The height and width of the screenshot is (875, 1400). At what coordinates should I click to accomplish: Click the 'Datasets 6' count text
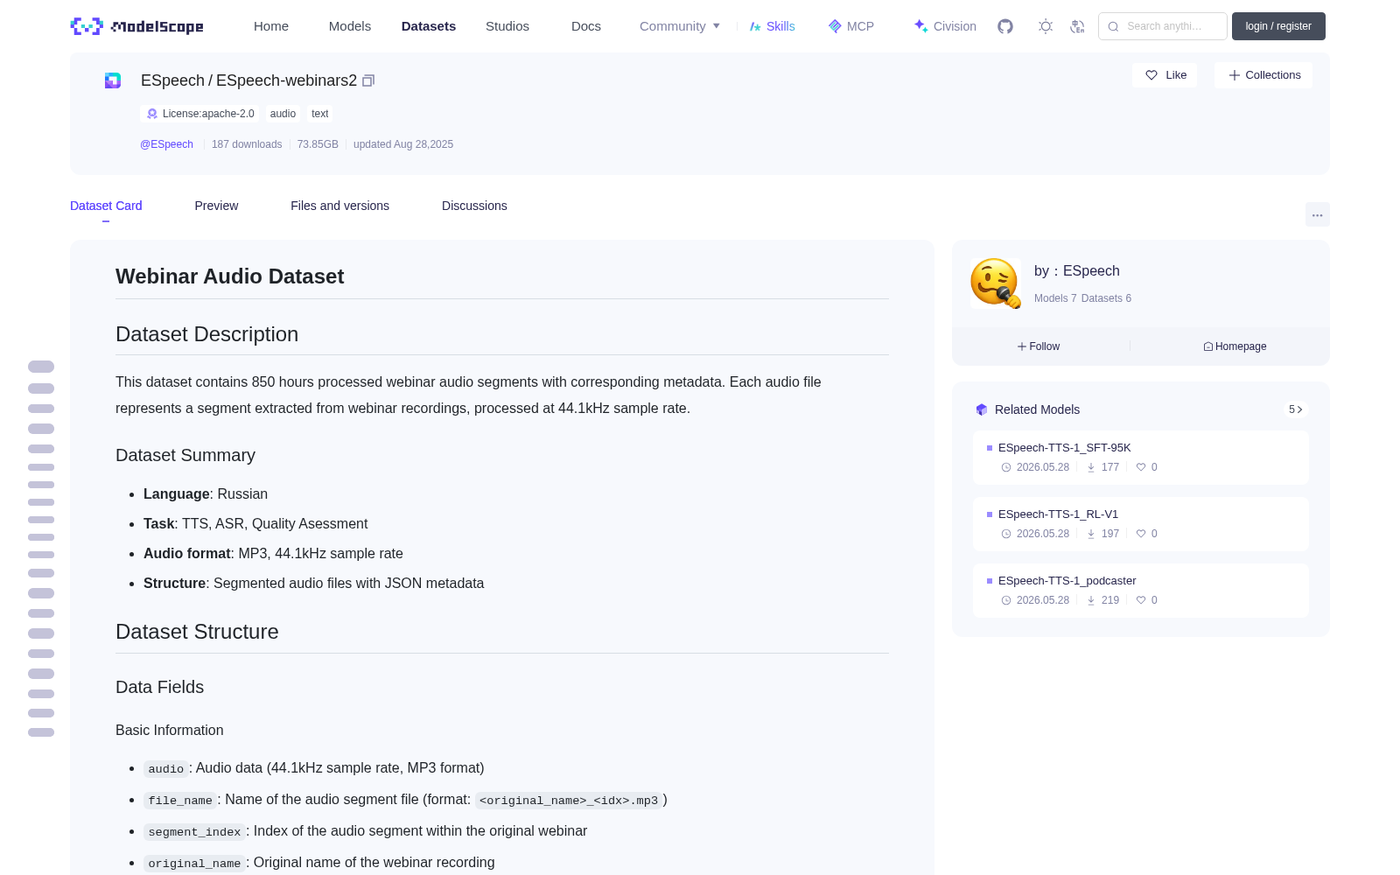coord(1106,298)
